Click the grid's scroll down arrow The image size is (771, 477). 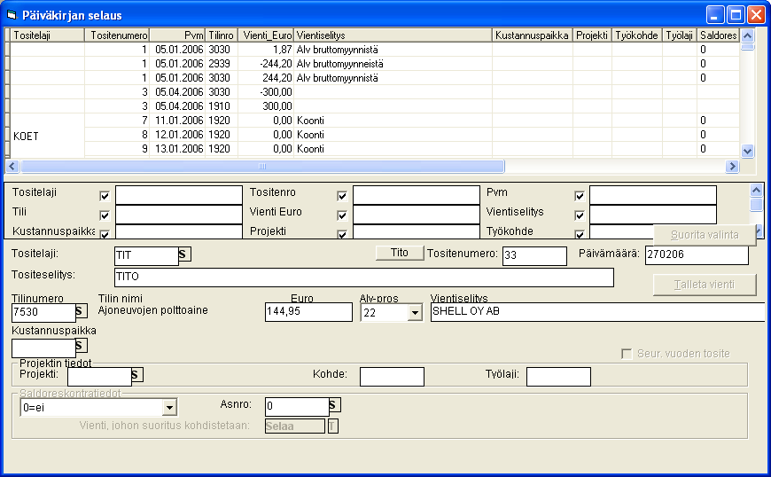click(747, 151)
